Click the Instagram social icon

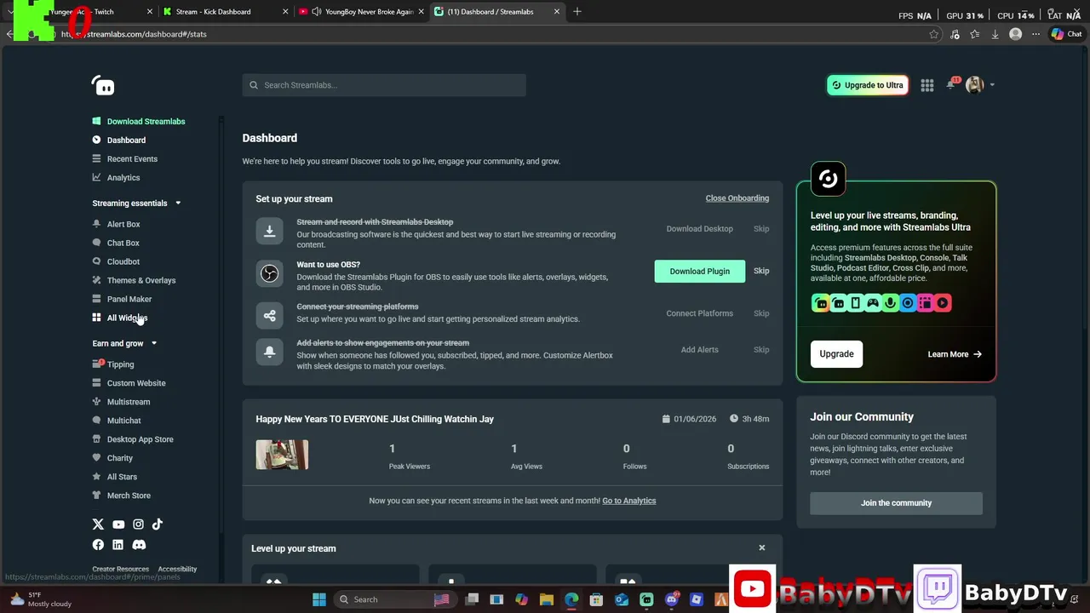138,524
